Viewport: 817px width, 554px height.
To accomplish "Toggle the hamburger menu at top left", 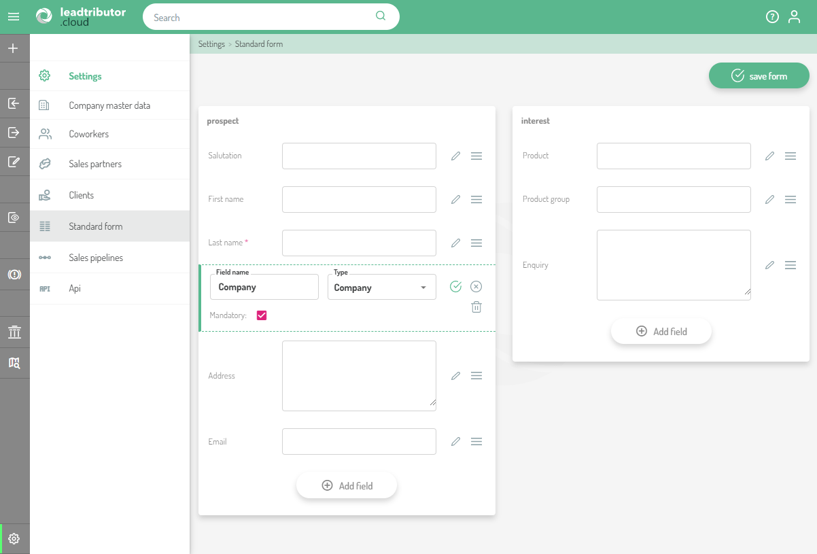I will [x=14, y=17].
